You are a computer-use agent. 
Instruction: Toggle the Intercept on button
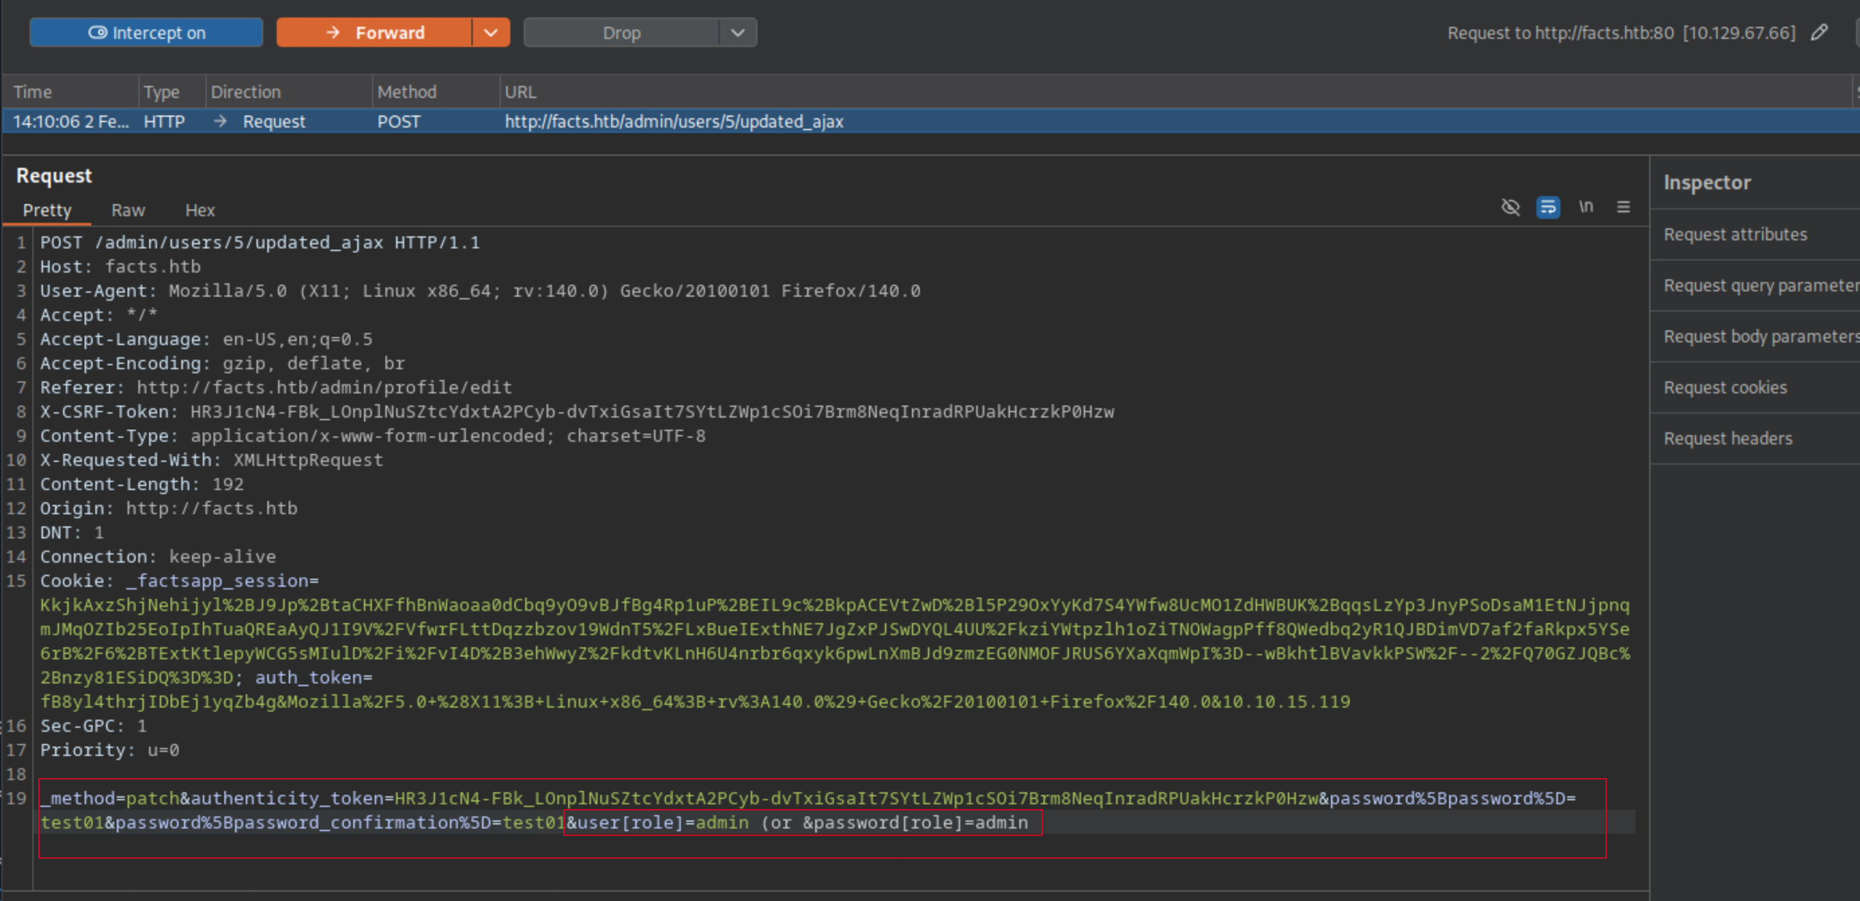pyautogui.click(x=146, y=32)
